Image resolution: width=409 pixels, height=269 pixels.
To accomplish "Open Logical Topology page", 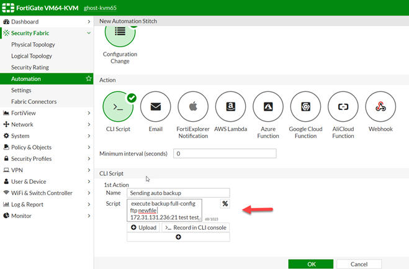I will [32, 56].
